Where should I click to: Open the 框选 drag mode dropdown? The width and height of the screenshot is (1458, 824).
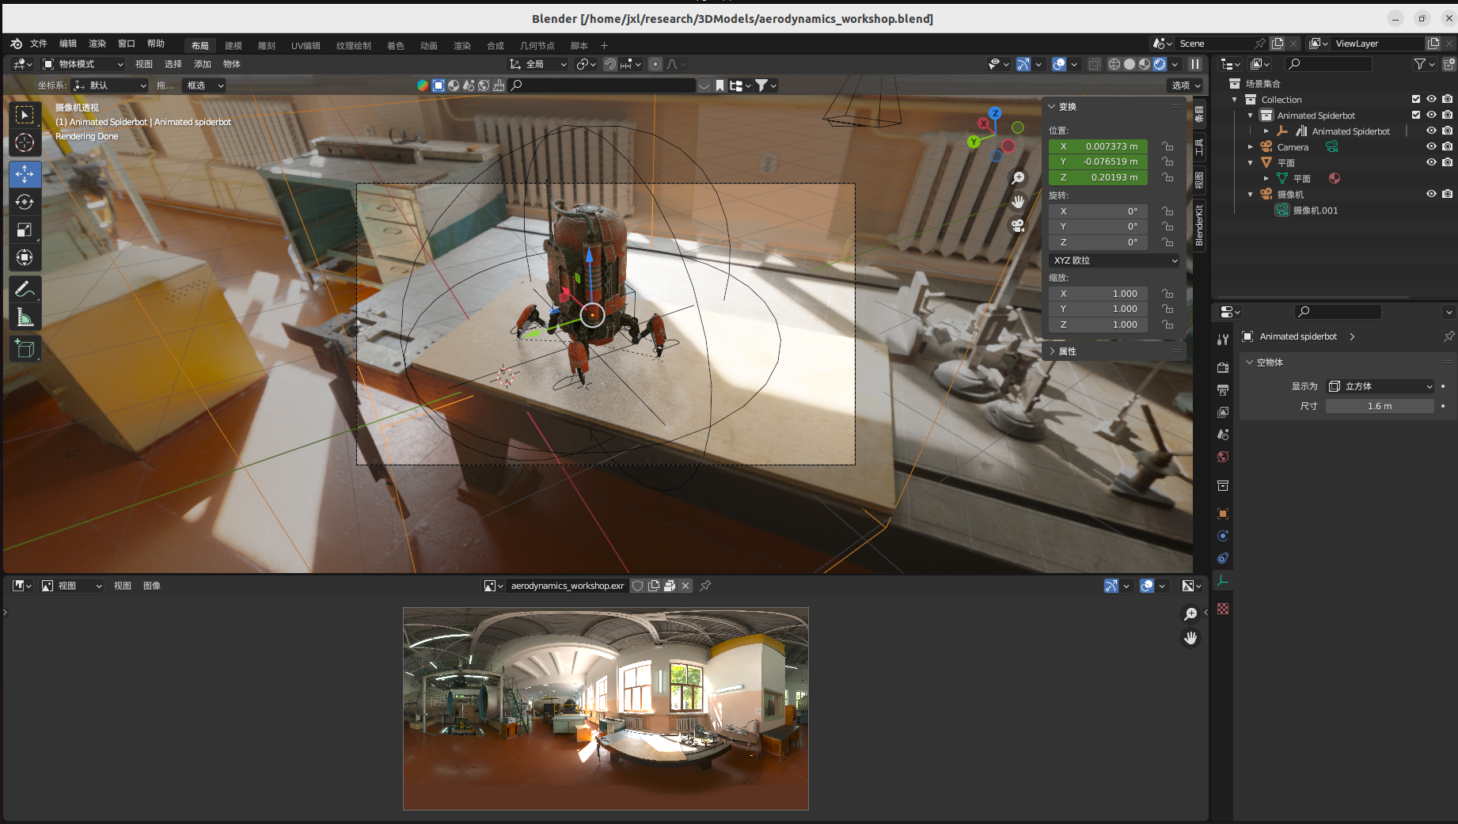click(x=204, y=85)
